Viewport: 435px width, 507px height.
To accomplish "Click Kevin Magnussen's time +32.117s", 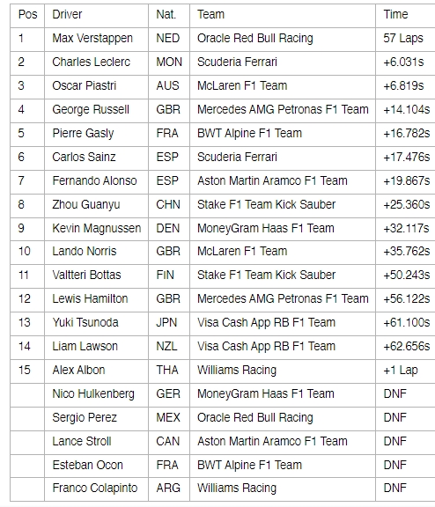I will pyautogui.click(x=405, y=229).
